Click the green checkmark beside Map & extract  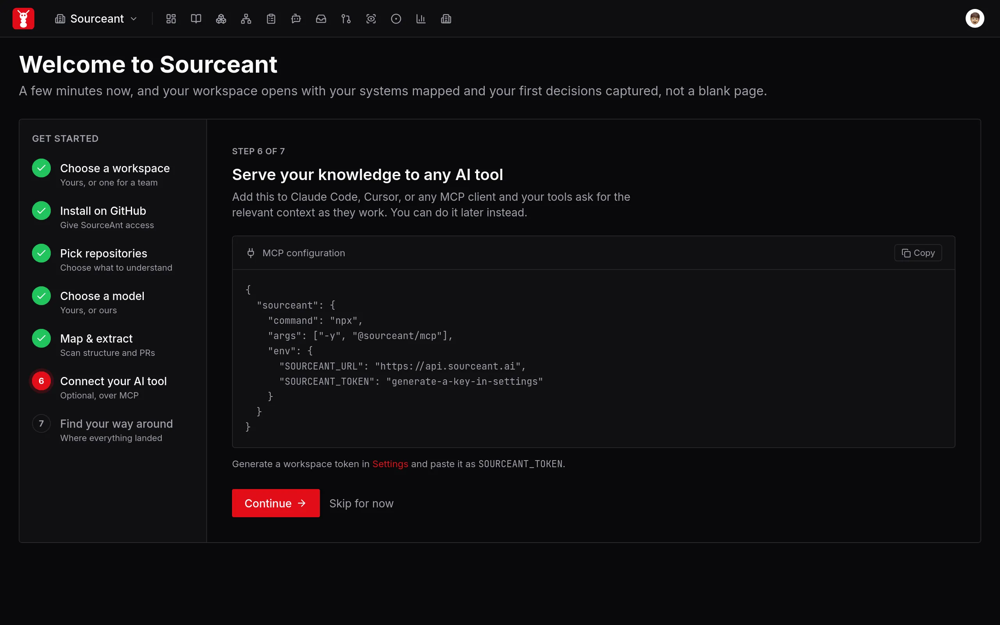pyautogui.click(x=41, y=339)
